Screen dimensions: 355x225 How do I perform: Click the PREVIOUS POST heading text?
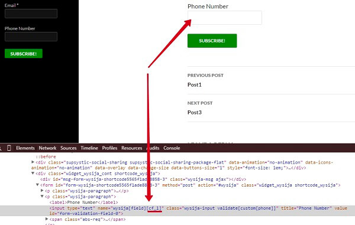(205, 75)
